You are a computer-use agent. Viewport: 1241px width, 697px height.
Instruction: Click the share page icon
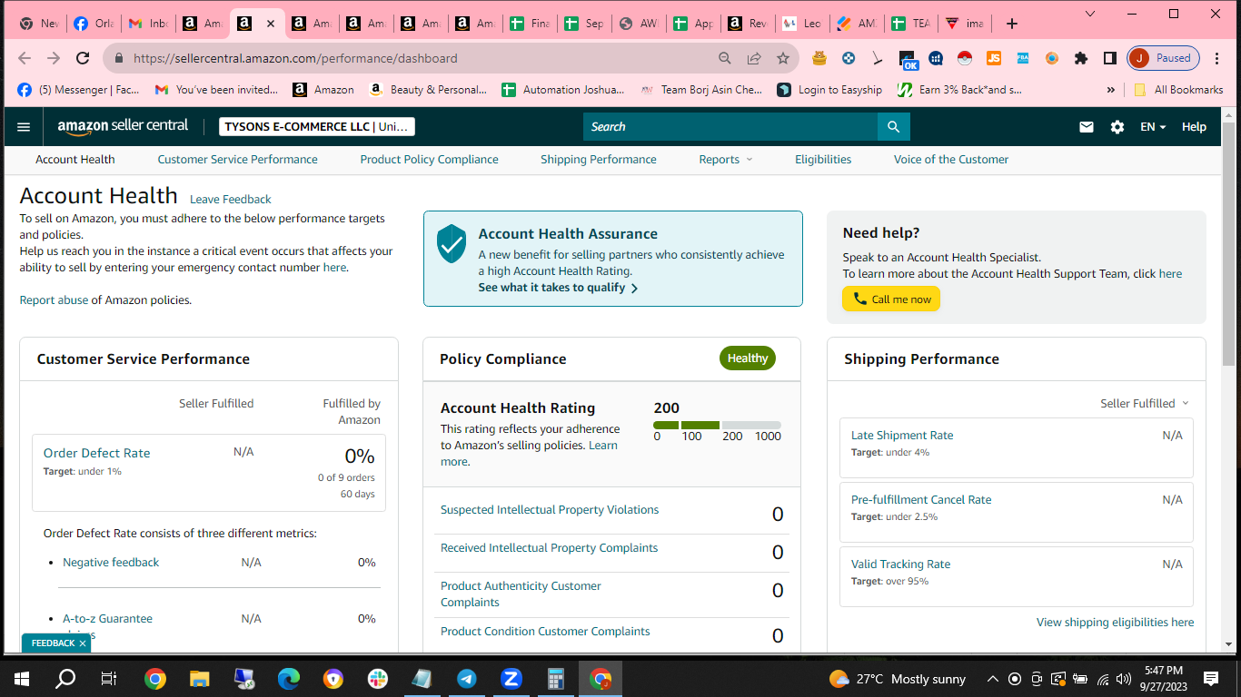754,58
